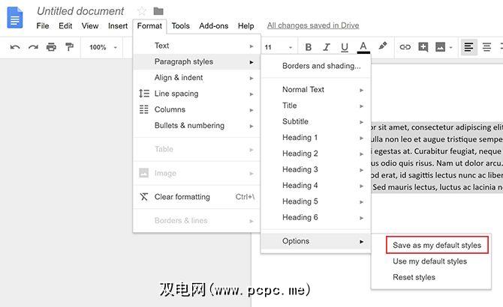The width and height of the screenshot is (503, 307).
Task: Expand Bullets & numbering submenu
Action: [x=197, y=126]
